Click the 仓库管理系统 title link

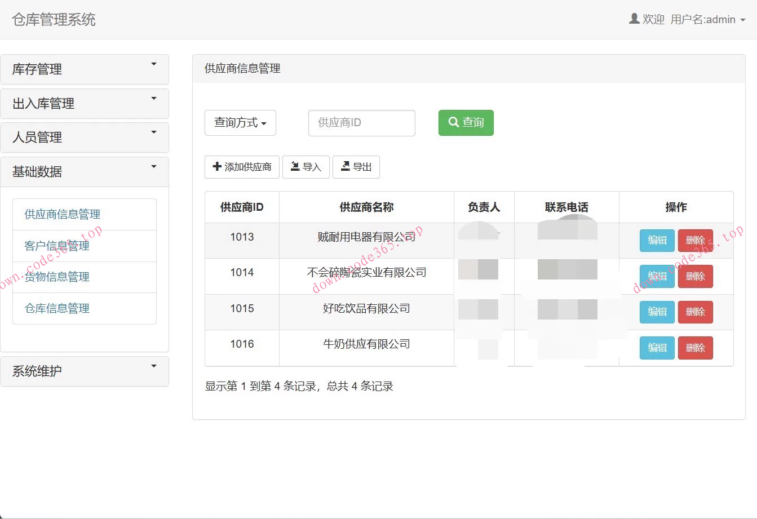click(x=53, y=19)
